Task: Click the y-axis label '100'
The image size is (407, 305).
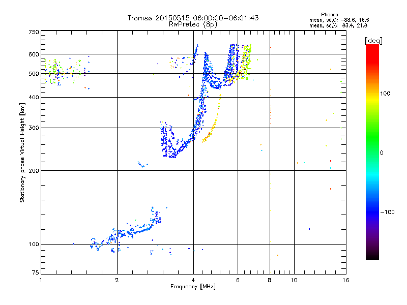Action: click(x=34, y=244)
